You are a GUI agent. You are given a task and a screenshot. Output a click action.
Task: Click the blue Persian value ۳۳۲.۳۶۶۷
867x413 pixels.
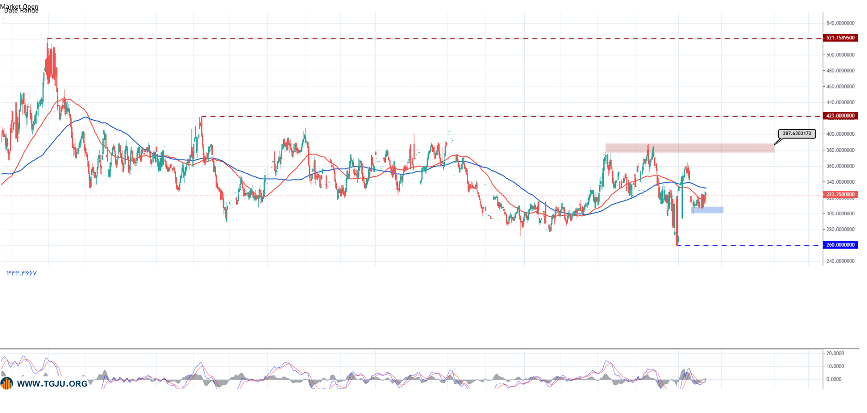[22, 273]
